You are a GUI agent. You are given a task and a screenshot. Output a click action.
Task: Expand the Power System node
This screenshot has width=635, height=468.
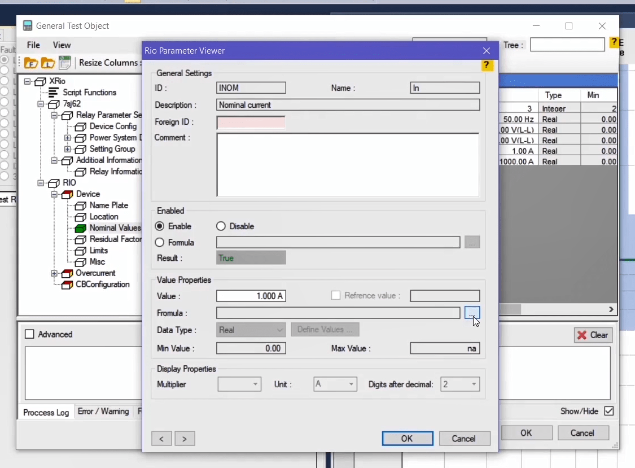click(x=67, y=138)
